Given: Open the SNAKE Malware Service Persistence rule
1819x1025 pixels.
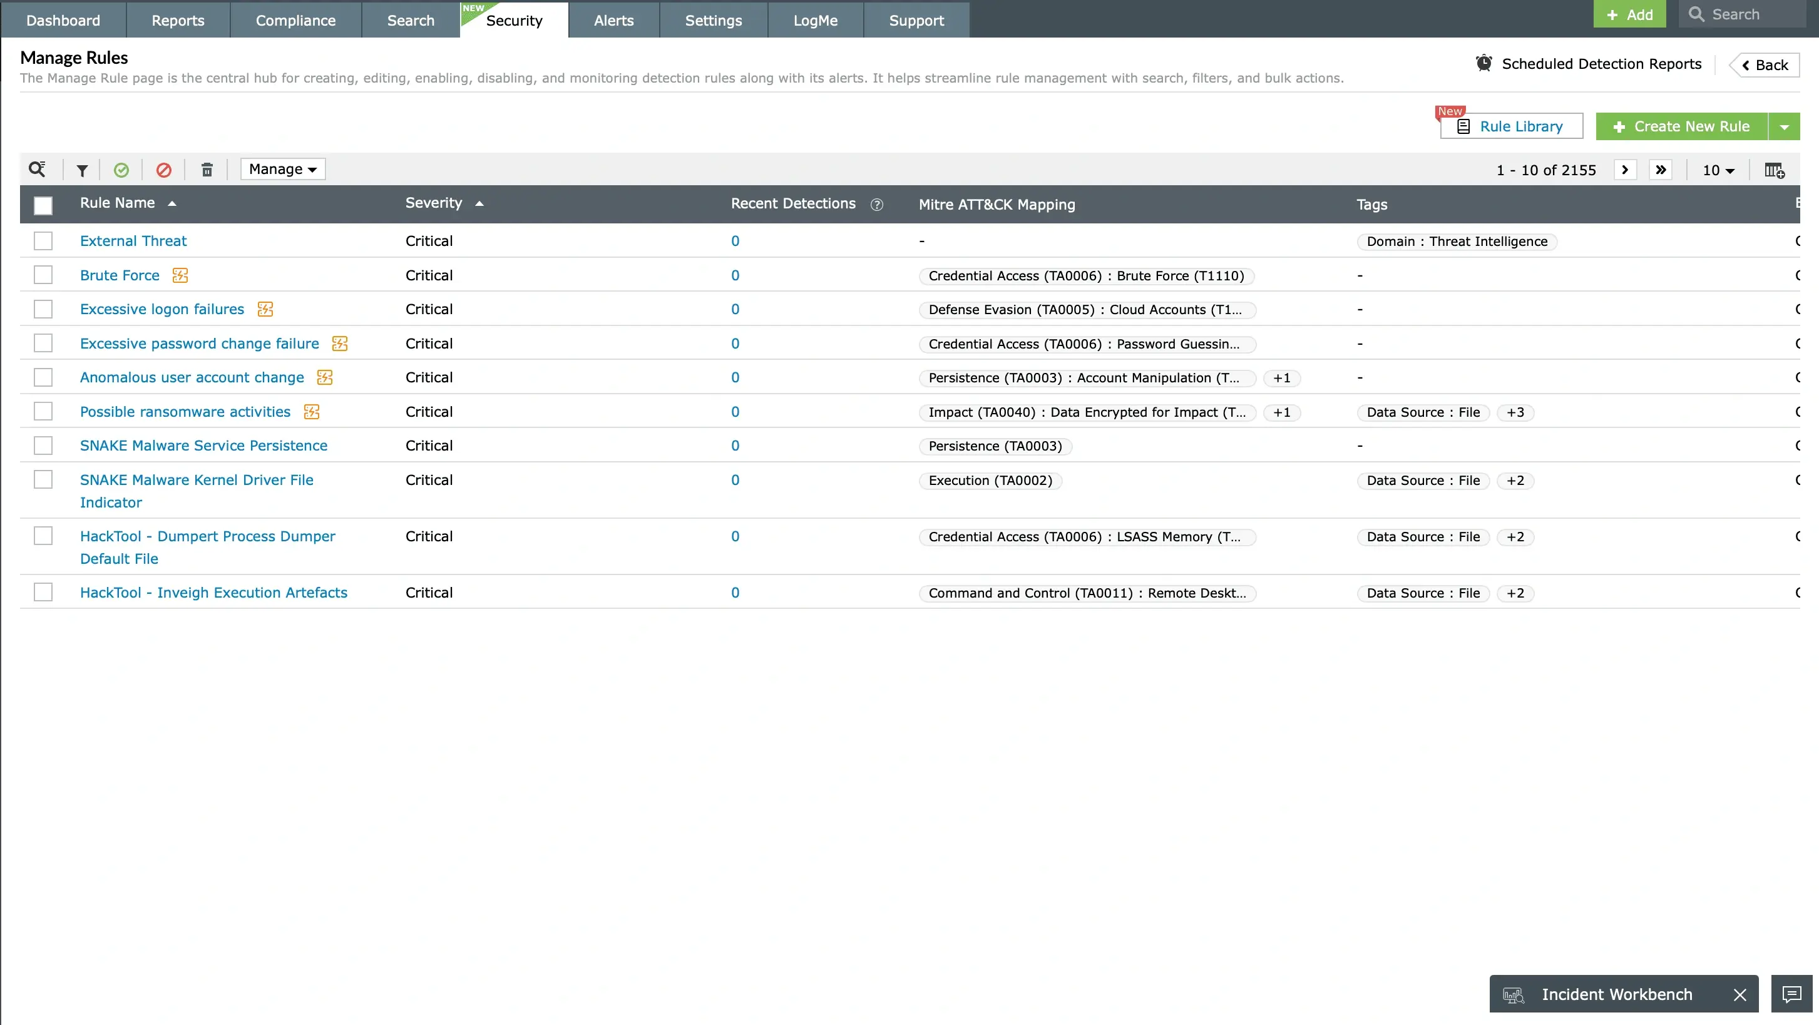Looking at the screenshot, I should coord(203,446).
